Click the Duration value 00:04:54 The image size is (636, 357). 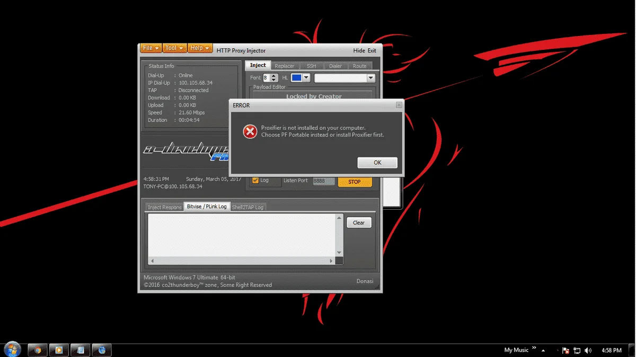tap(189, 120)
